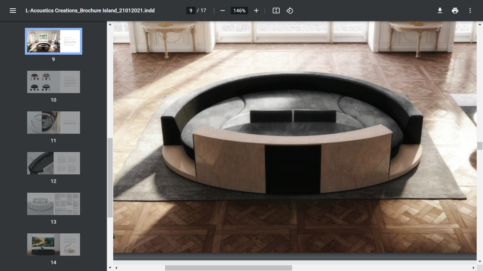Screen dimensions: 483x271
Task: Open the page 12 thumbnail
Action: pos(54,163)
